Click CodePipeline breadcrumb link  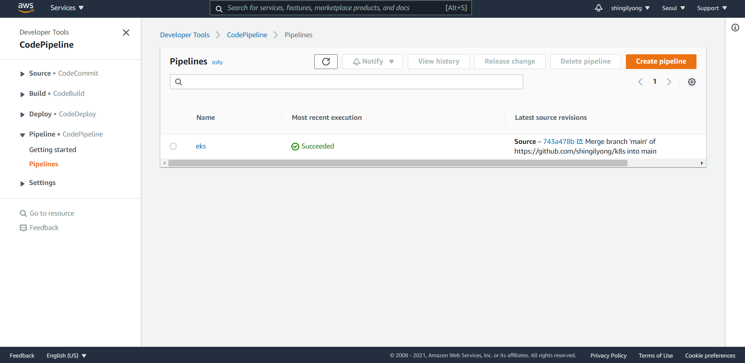(247, 35)
